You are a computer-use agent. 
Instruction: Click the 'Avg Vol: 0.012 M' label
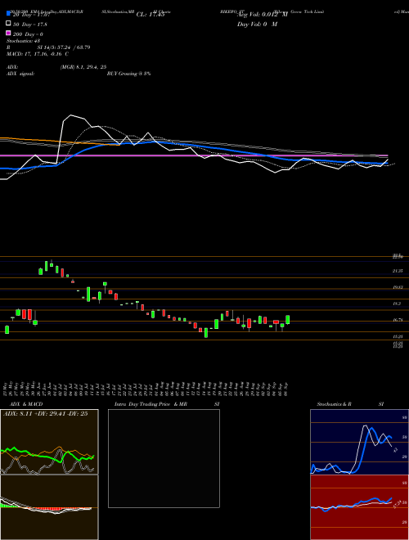click(x=263, y=15)
